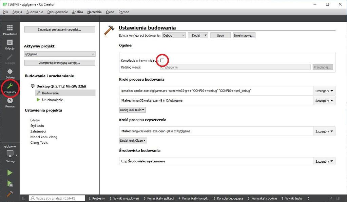Viewport: 347px width, 202px height.
Task: Show the 4 Komunikaty kompilacji pane
Action: [x=194, y=198]
